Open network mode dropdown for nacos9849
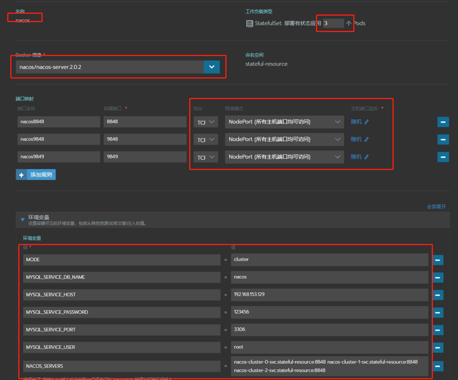The image size is (458, 380). 284,157
